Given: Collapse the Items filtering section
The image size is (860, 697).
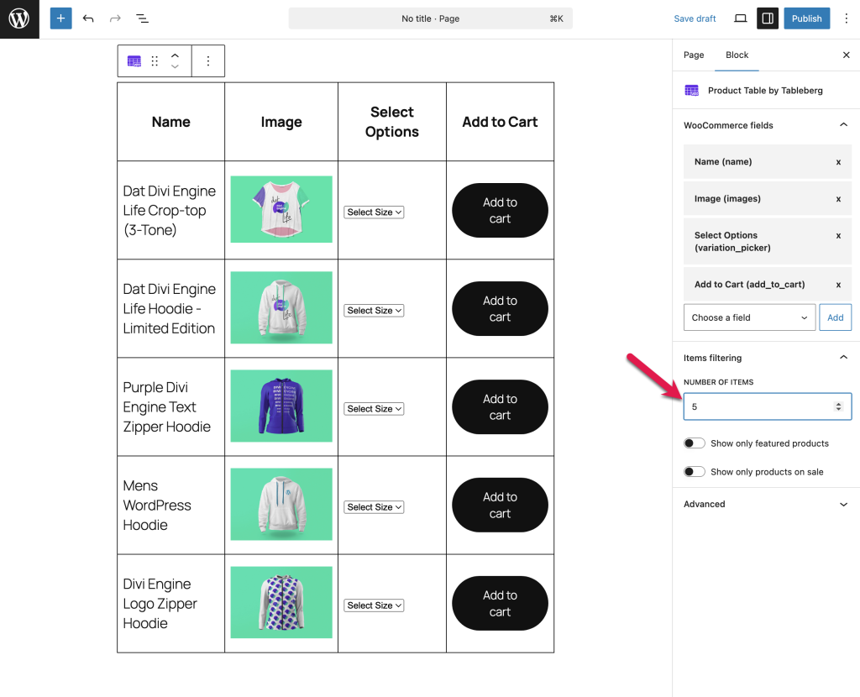Looking at the screenshot, I should (843, 358).
